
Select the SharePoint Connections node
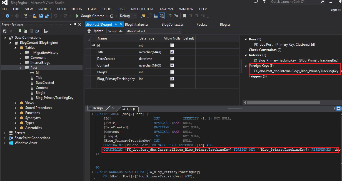[32, 138]
